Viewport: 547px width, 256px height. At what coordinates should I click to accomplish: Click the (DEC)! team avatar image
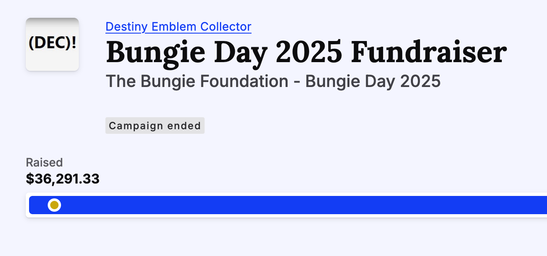tap(52, 44)
